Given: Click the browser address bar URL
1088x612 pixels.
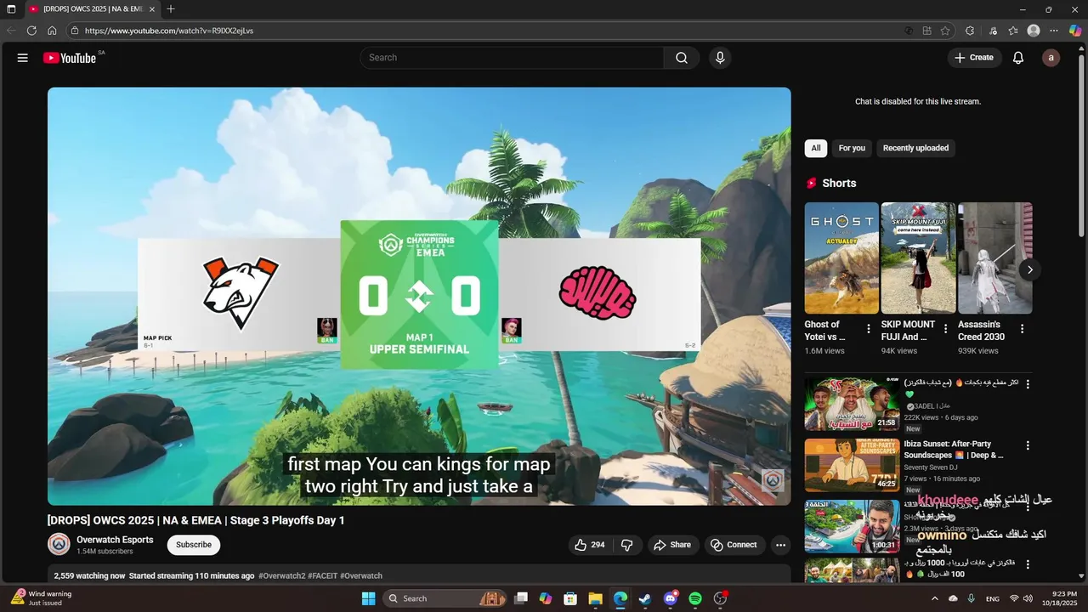Looking at the screenshot, I should pyautogui.click(x=169, y=31).
